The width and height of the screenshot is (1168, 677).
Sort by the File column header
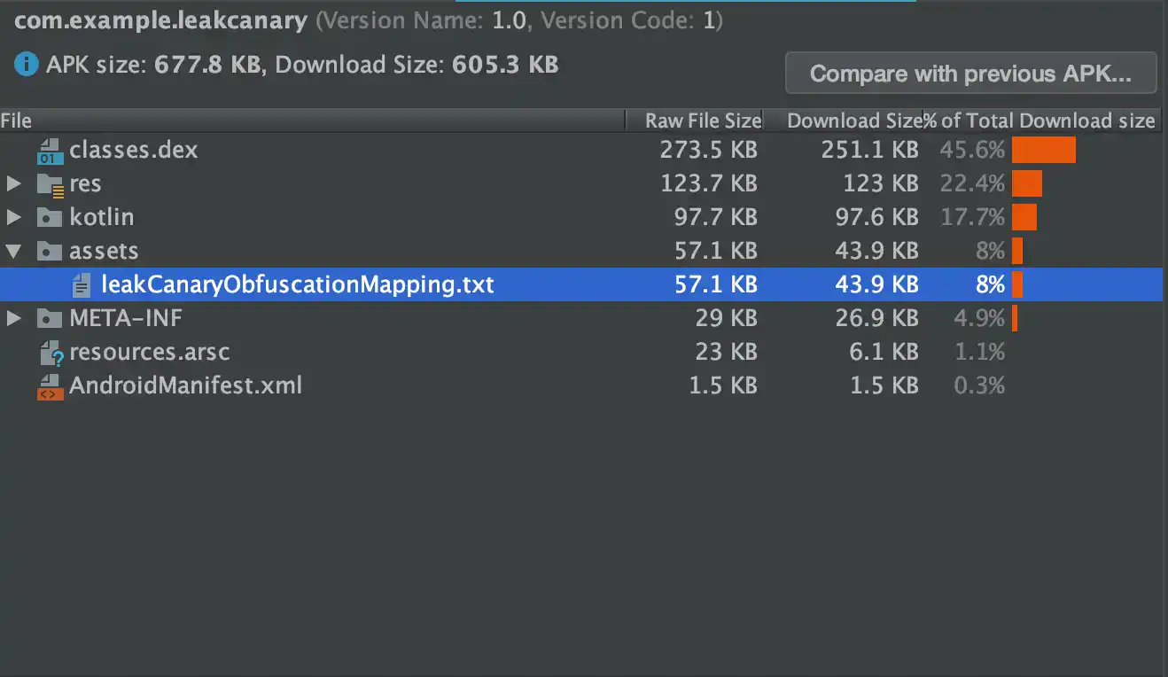[x=312, y=121]
